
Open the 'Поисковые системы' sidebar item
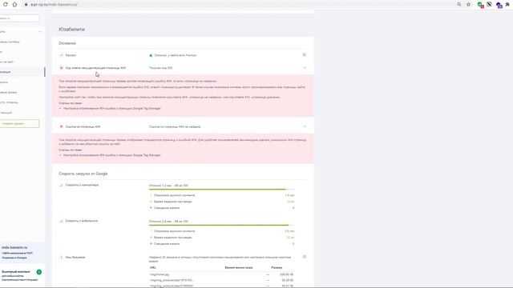[10, 42]
